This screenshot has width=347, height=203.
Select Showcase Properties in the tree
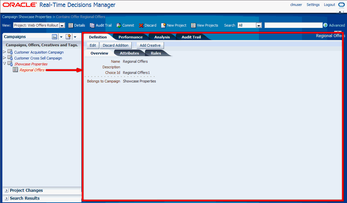pos(31,64)
